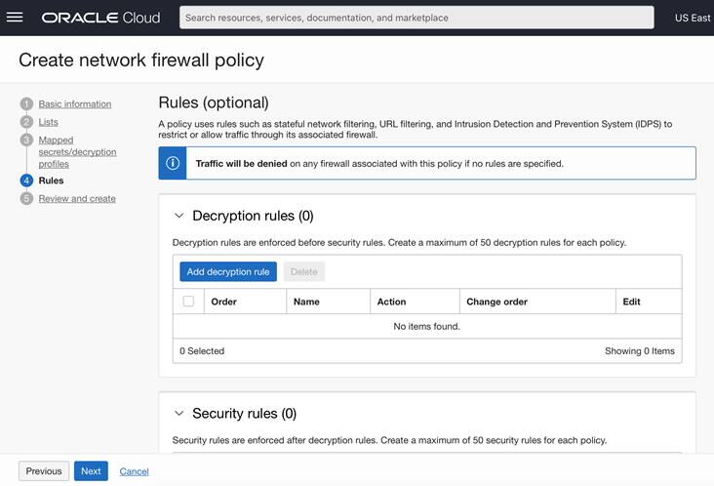Select the current Rules step
The image size is (714, 486).
[x=51, y=181]
